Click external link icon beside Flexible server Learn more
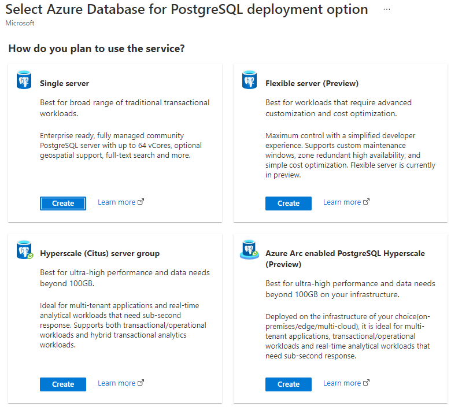The width and height of the screenshot is (451, 407). click(x=366, y=202)
